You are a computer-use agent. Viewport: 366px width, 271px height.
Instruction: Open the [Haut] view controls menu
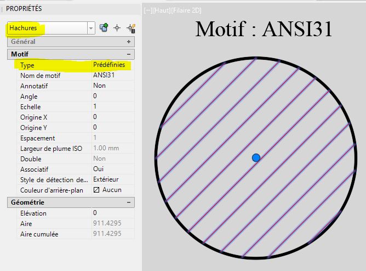point(162,10)
